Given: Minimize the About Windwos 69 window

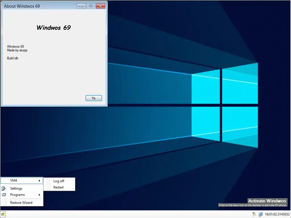Looking at the screenshot, I should (81, 6).
